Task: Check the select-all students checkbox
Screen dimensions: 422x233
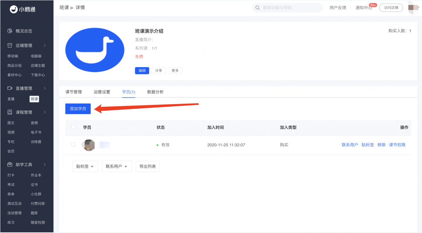Action: click(x=73, y=127)
